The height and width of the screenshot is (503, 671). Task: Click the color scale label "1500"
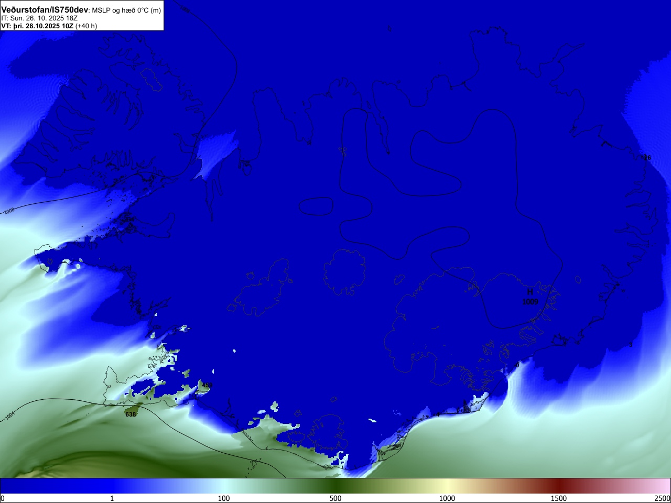pyautogui.click(x=559, y=498)
